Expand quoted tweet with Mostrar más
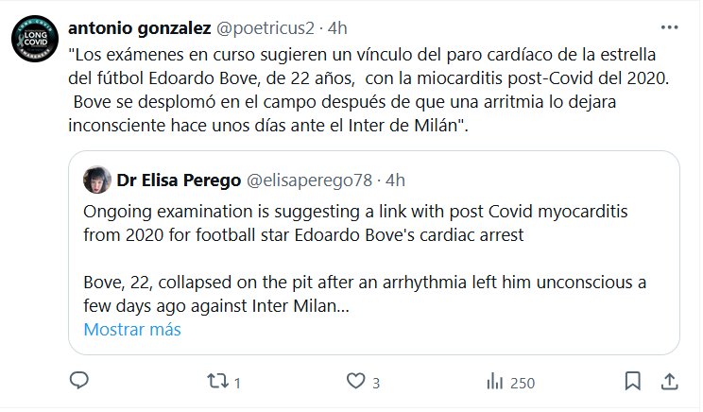 point(131,330)
